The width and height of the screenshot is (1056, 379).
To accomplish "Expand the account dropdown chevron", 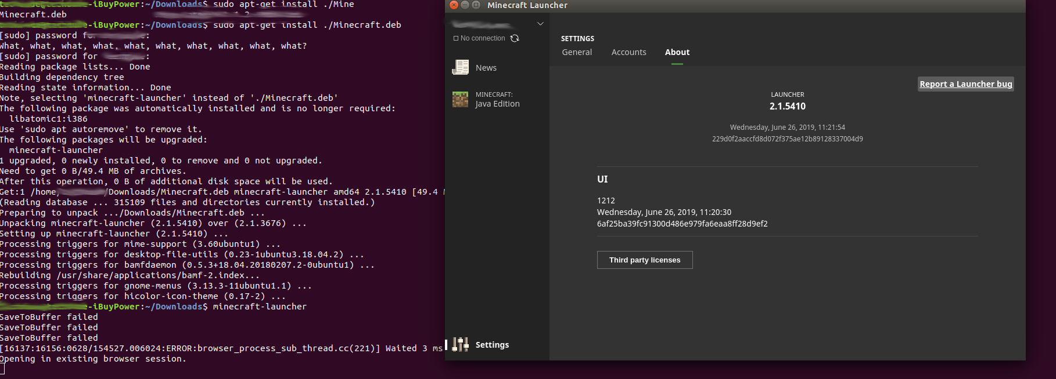I will point(540,24).
